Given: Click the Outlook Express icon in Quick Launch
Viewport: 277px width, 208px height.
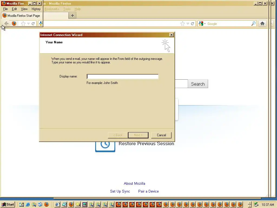Looking at the screenshot, I should pos(40,205).
